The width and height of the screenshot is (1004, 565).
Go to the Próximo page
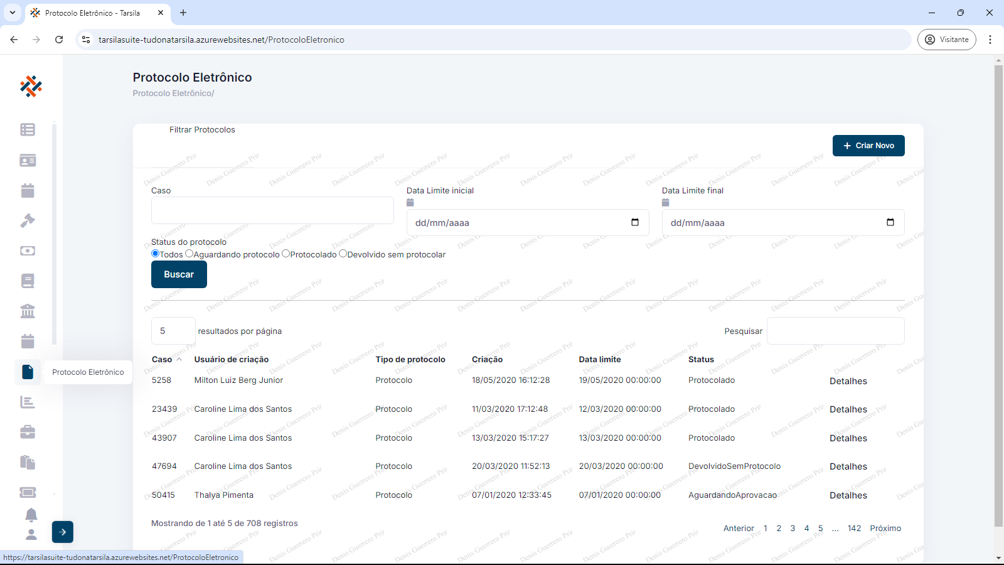coord(885,529)
